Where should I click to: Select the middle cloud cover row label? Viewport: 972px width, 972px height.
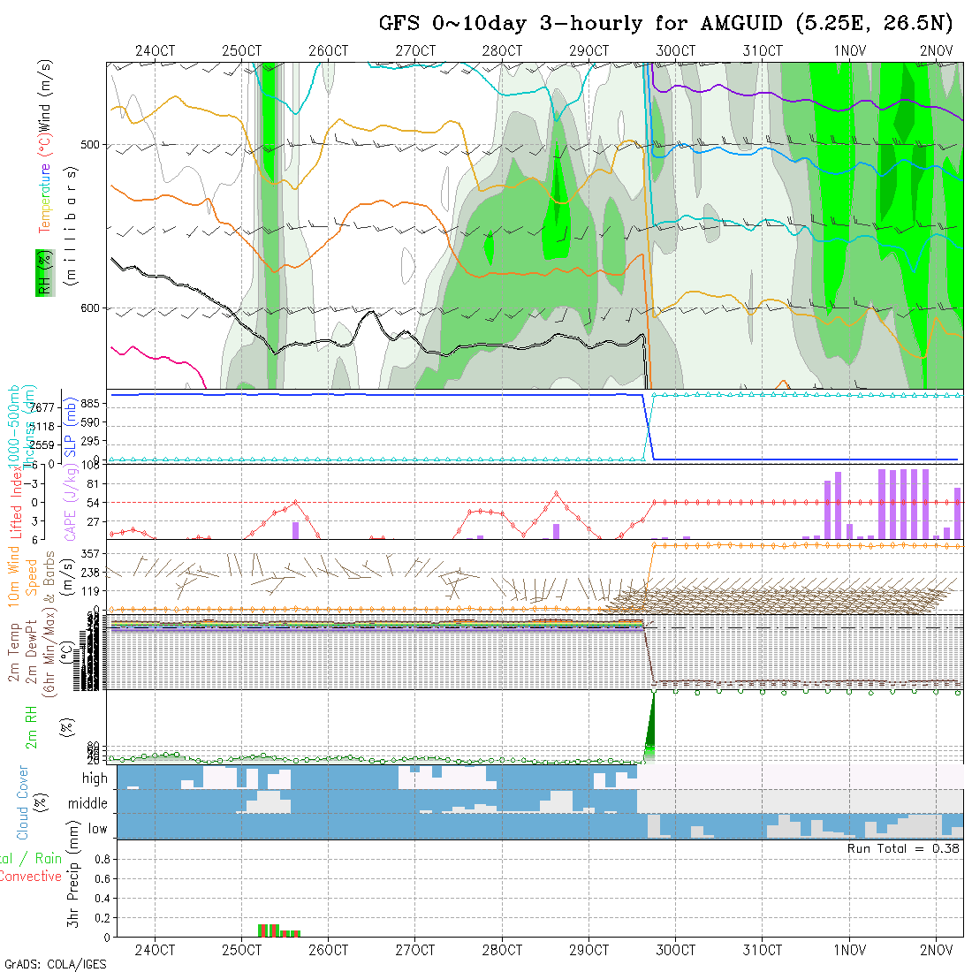(x=88, y=804)
